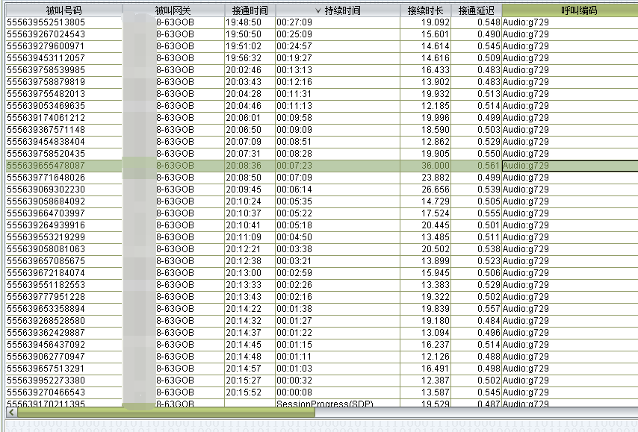The image size is (638, 432).
Task: Click connect delay value 0.557
Action: point(489,309)
